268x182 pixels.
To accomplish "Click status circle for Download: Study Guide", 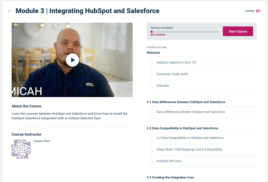I will pos(151,74).
